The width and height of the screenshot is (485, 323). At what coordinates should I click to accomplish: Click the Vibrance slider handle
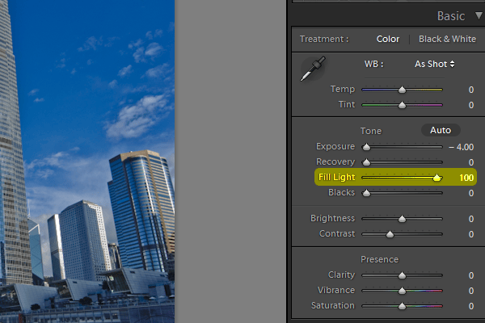[402, 291]
